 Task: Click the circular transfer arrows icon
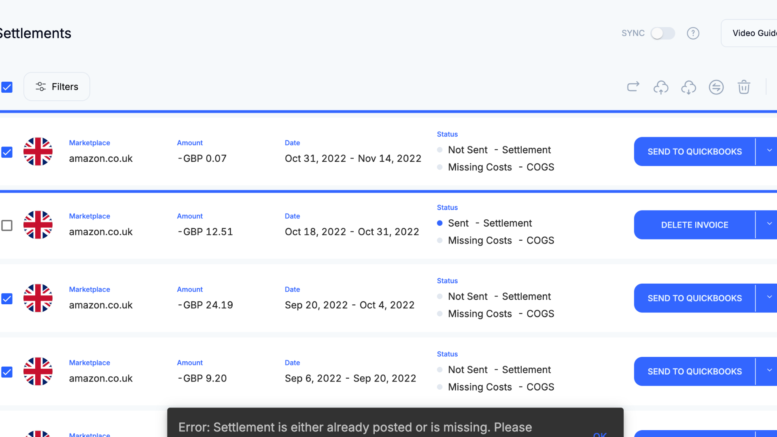[716, 87]
